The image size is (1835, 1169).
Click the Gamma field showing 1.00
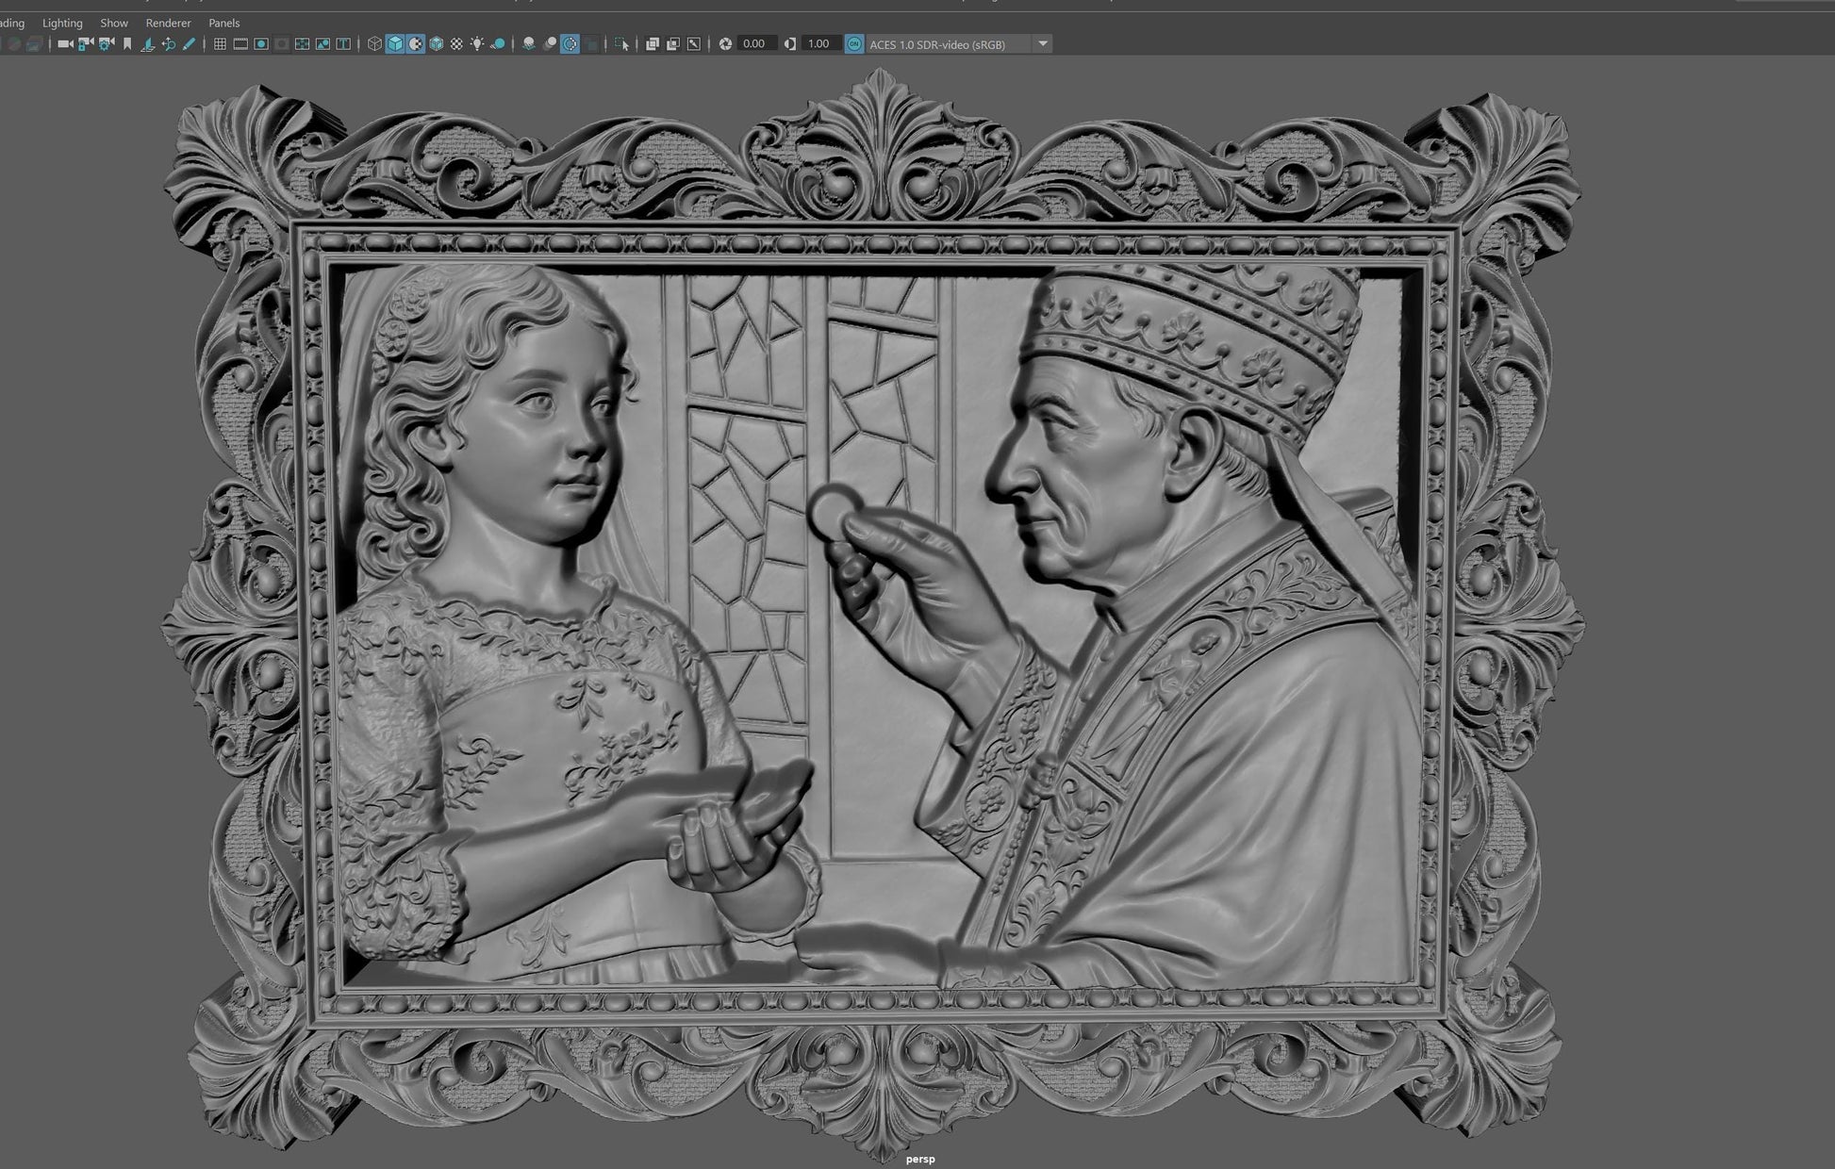pyautogui.click(x=820, y=43)
